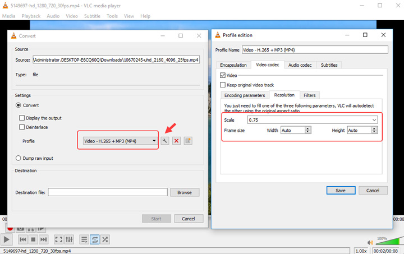Enable Display the output checkbox

coord(22,118)
